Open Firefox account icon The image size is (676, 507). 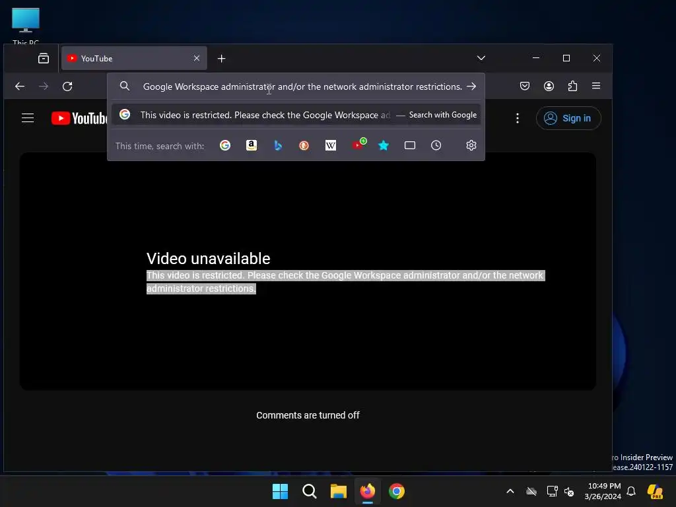pos(549,86)
